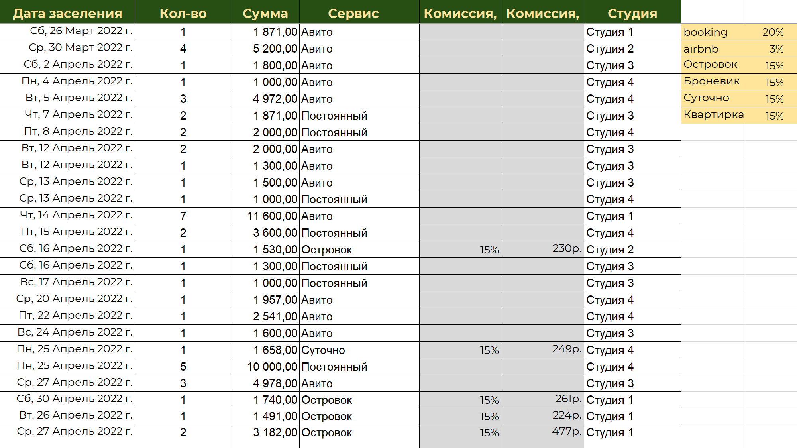This screenshot has height=448, width=797.
Task: Select the commission amount cell 249р.
Action: [542, 350]
